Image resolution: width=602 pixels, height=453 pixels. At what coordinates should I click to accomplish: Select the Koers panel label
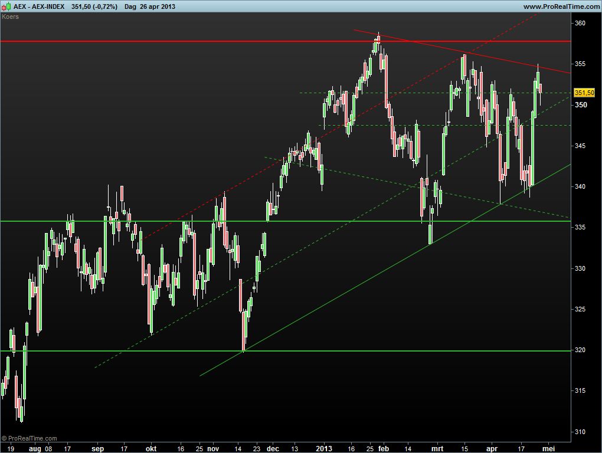tap(10, 17)
